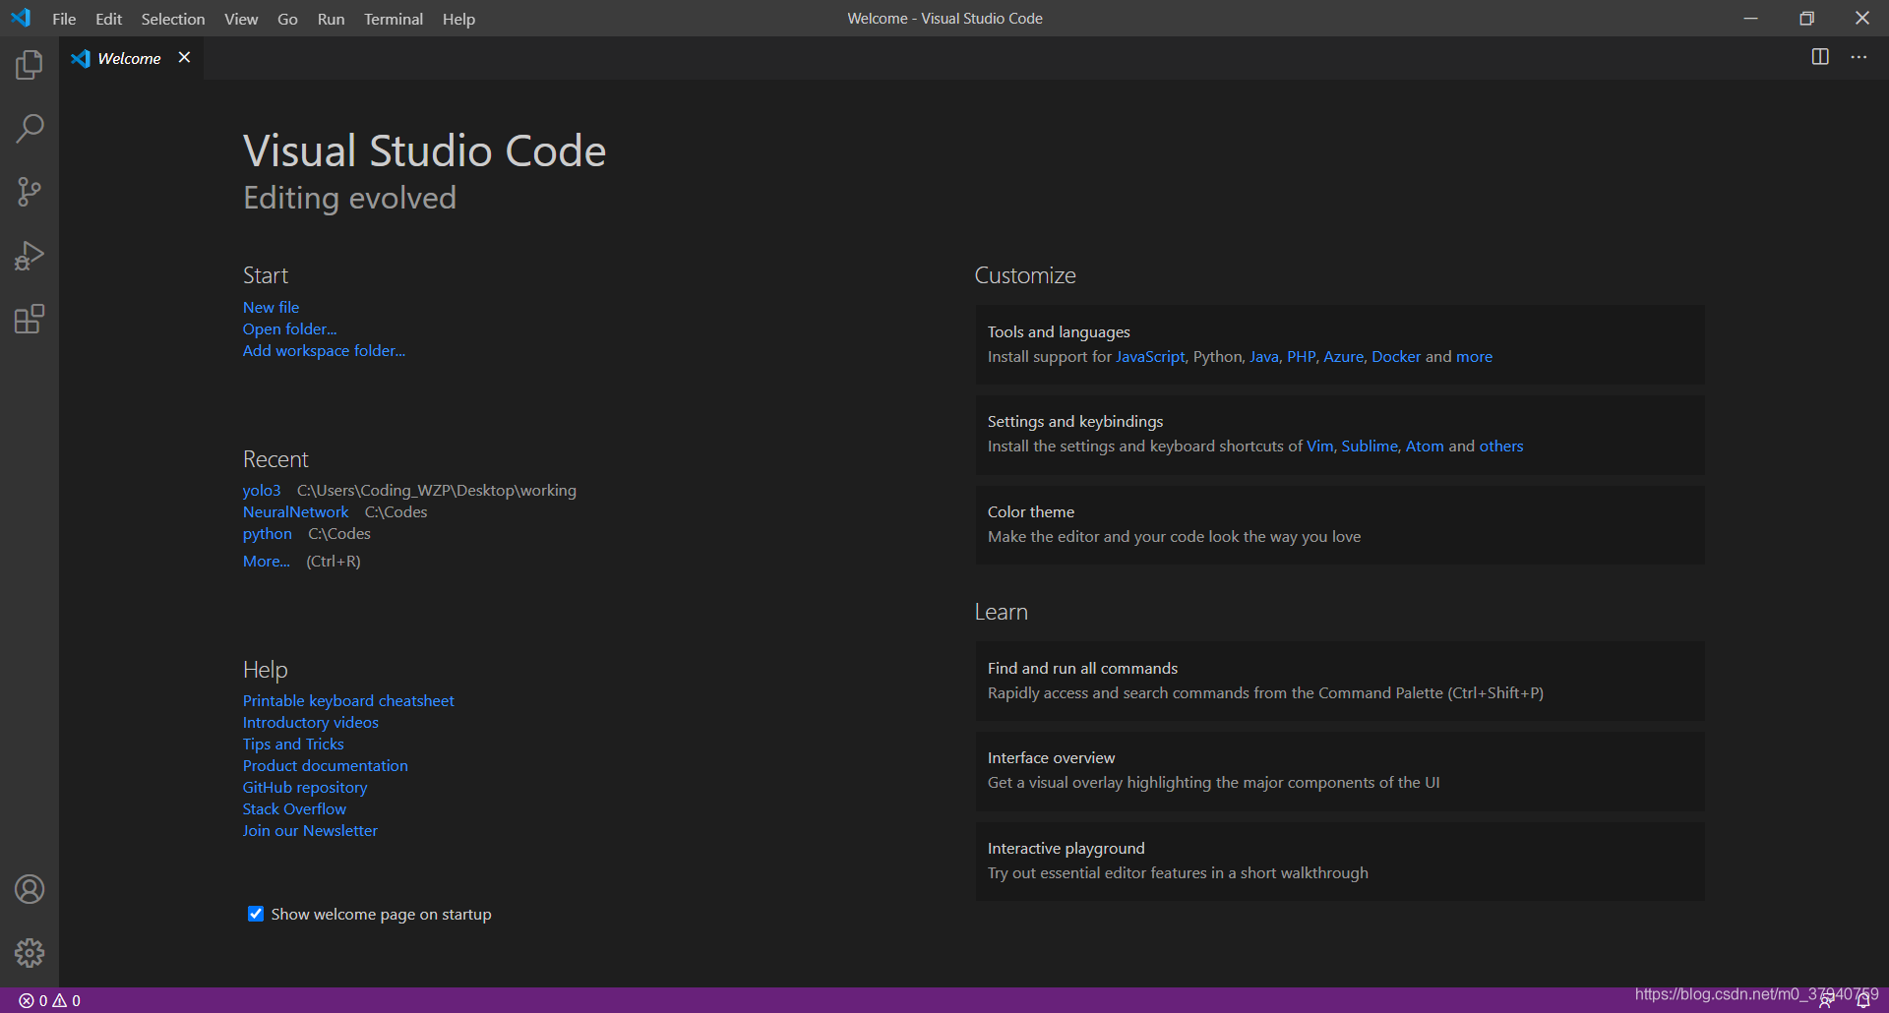Open Interactive playground card
Viewport: 1889px width, 1013px height.
(1340, 861)
